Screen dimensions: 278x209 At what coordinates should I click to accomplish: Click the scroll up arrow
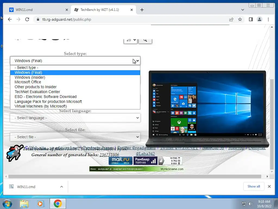(x=272, y=27)
